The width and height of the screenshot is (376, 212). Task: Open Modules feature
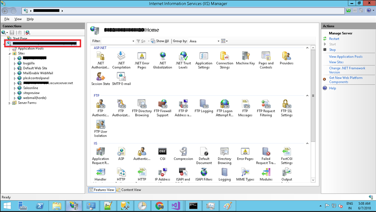(266, 175)
